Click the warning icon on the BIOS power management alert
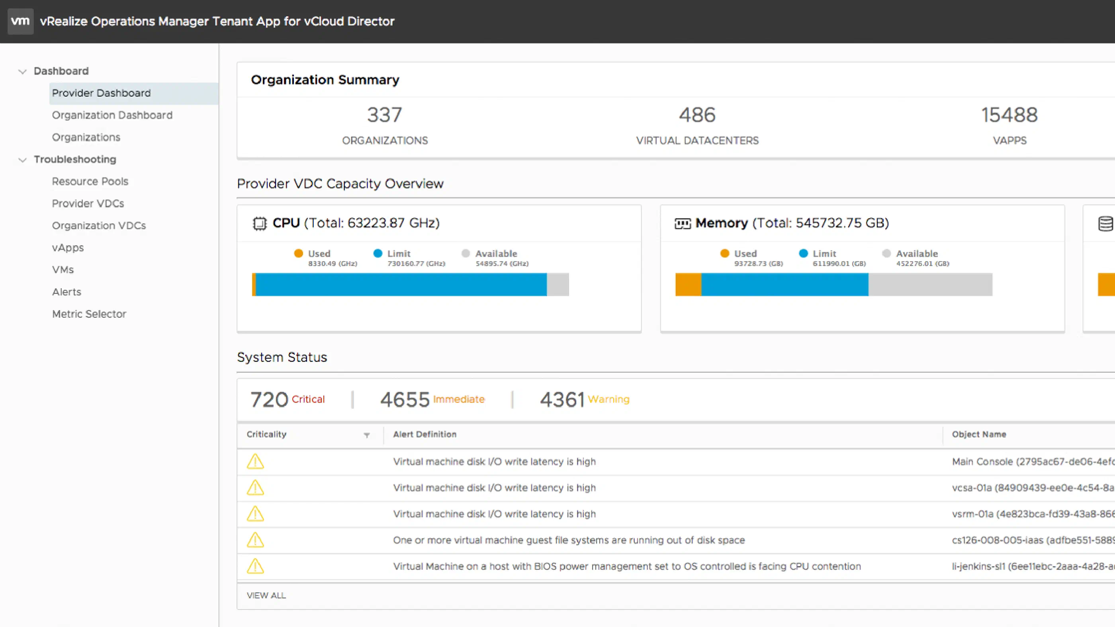Image resolution: width=1115 pixels, height=627 pixels. (255, 566)
